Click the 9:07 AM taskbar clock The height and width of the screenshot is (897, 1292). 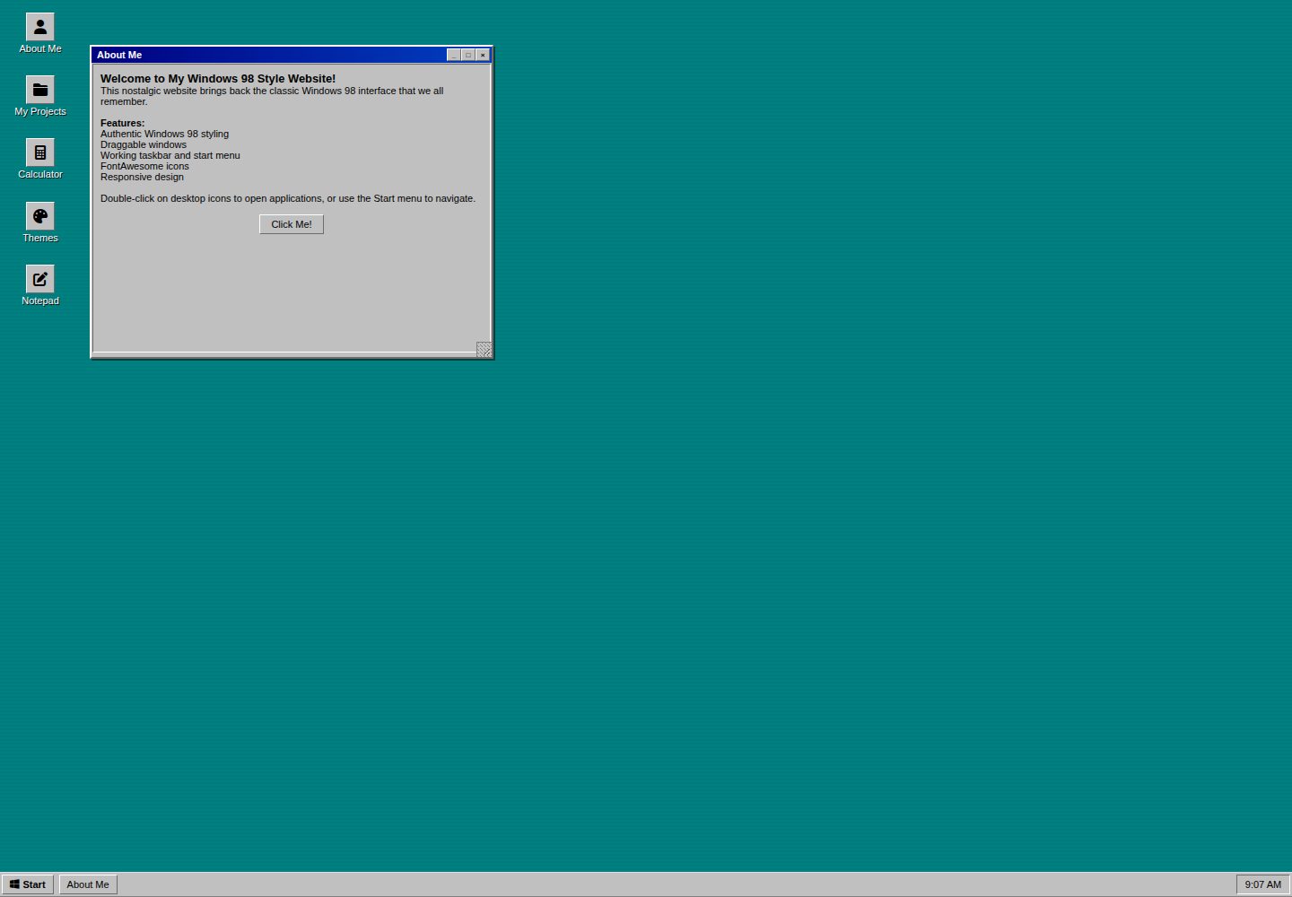tap(1263, 884)
